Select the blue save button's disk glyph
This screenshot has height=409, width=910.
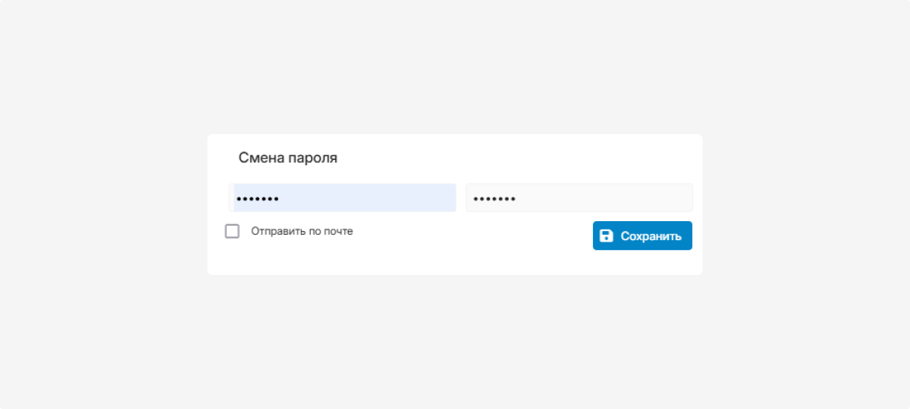tap(606, 236)
